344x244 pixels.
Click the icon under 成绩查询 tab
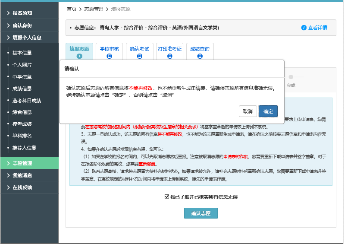click(x=200, y=56)
